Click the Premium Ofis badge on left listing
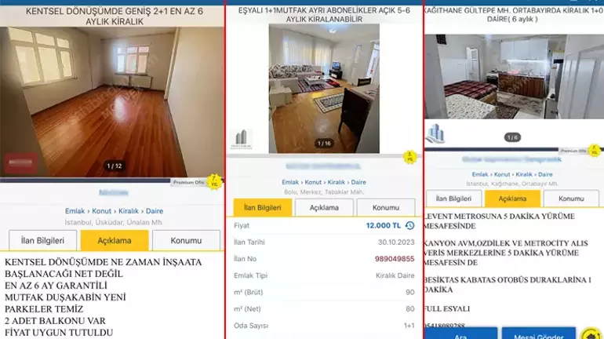The width and height of the screenshot is (604, 339). (x=188, y=181)
